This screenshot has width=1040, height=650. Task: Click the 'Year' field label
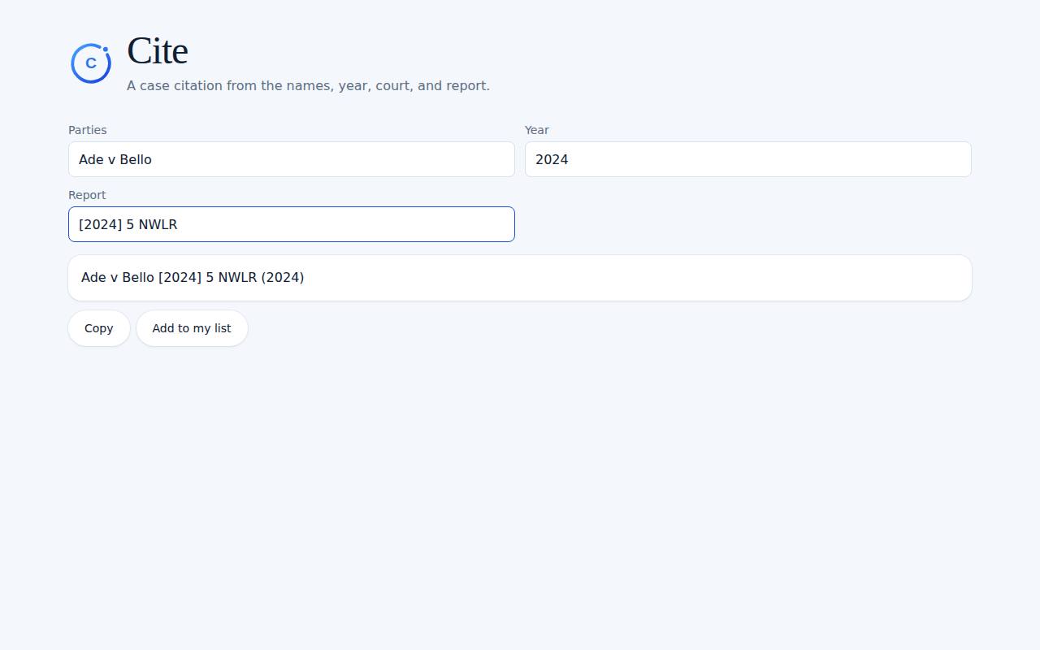[x=537, y=130]
